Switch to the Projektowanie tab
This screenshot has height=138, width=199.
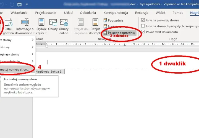coord(46,13)
